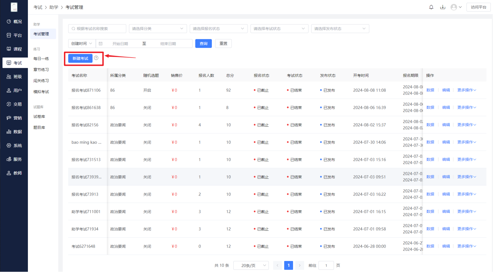Click 数据 link for 报名考试82156
Viewport: 493px width, 272px height.
(430, 125)
